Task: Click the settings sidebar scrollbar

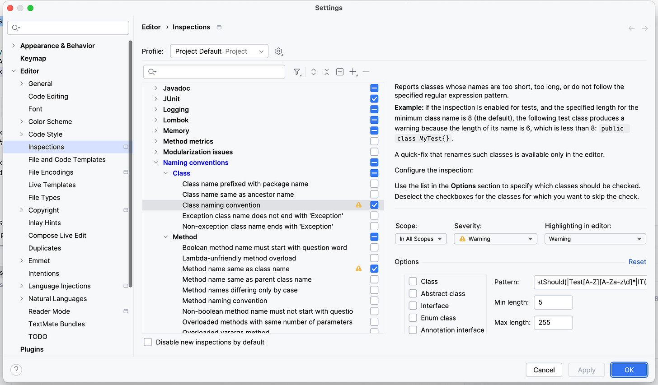Action: pyautogui.click(x=131, y=165)
